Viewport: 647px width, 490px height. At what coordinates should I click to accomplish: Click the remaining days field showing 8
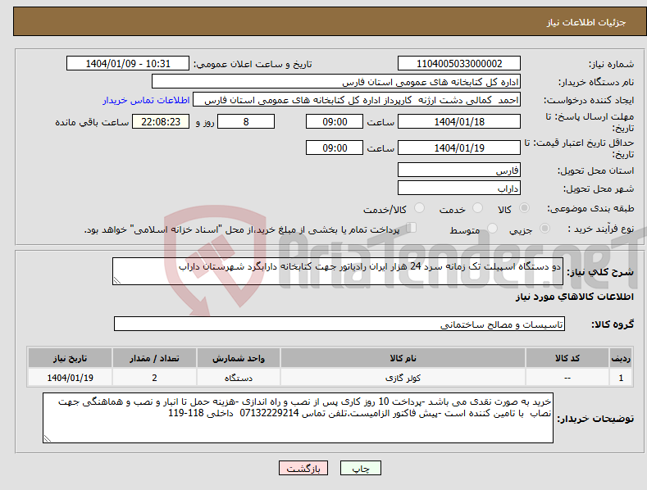tap(246, 121)
